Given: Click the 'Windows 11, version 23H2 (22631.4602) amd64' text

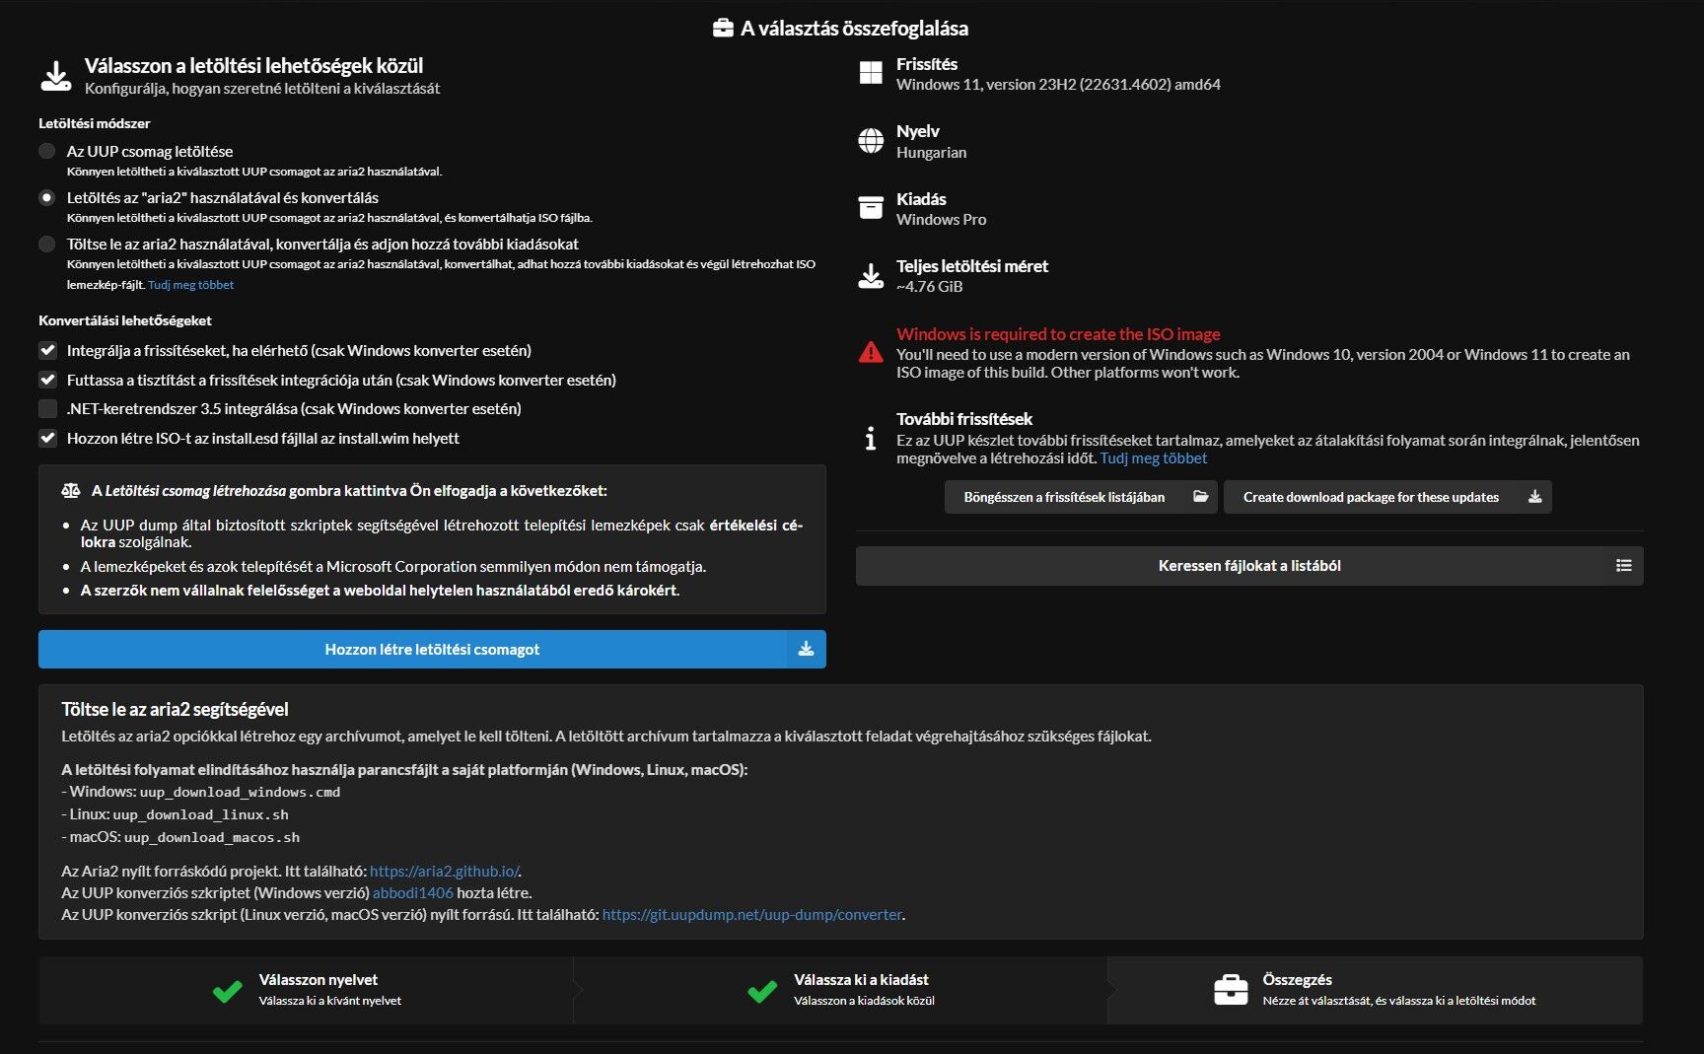Looking at the screenshot, I should point(1058,85).
